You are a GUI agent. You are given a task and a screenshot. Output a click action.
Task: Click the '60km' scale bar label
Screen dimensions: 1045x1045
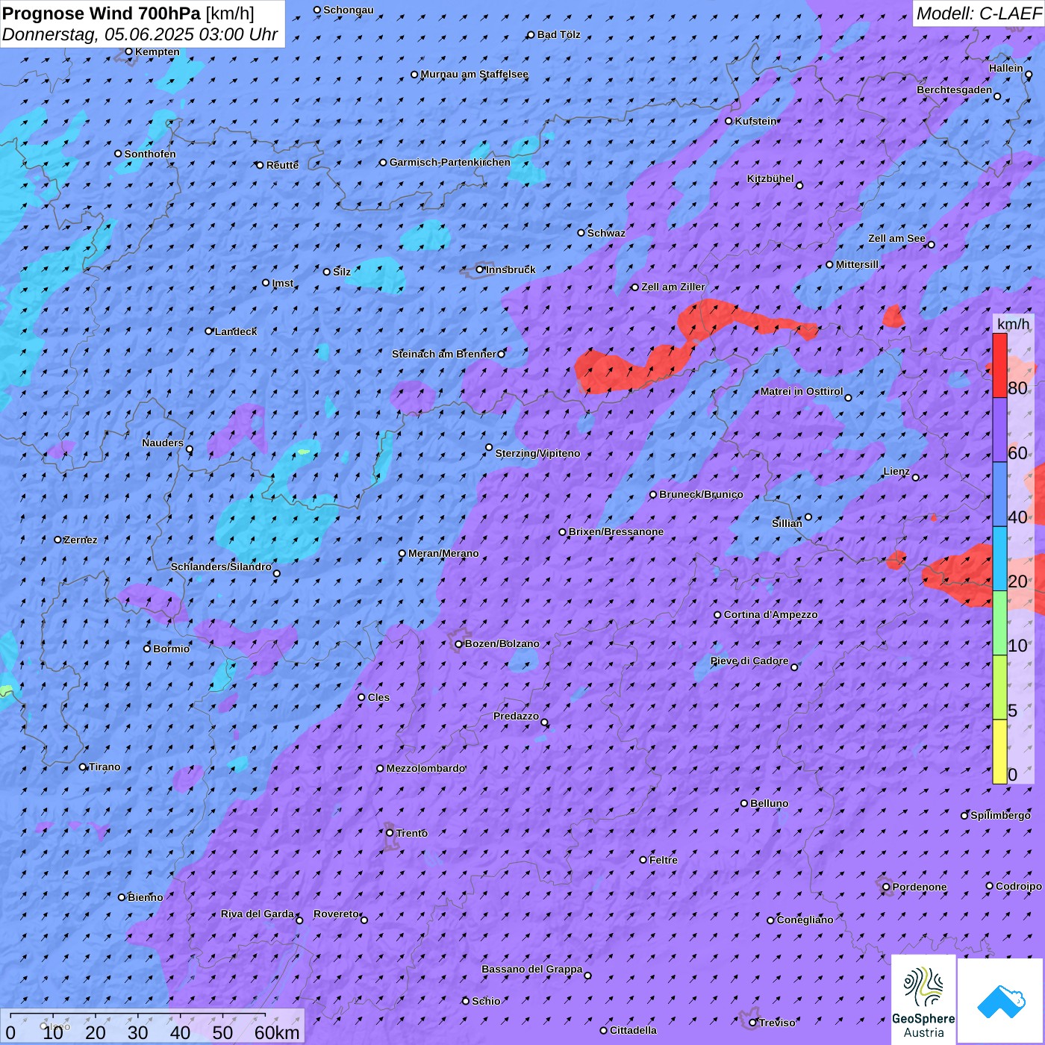click(x=277, y=1032)
